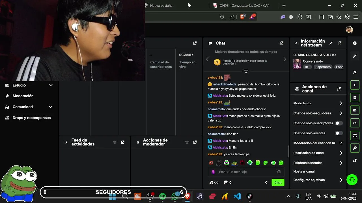Open Restricción de edad options
The height and width of the screenshot is (203, 362).
tap(318, 153)
